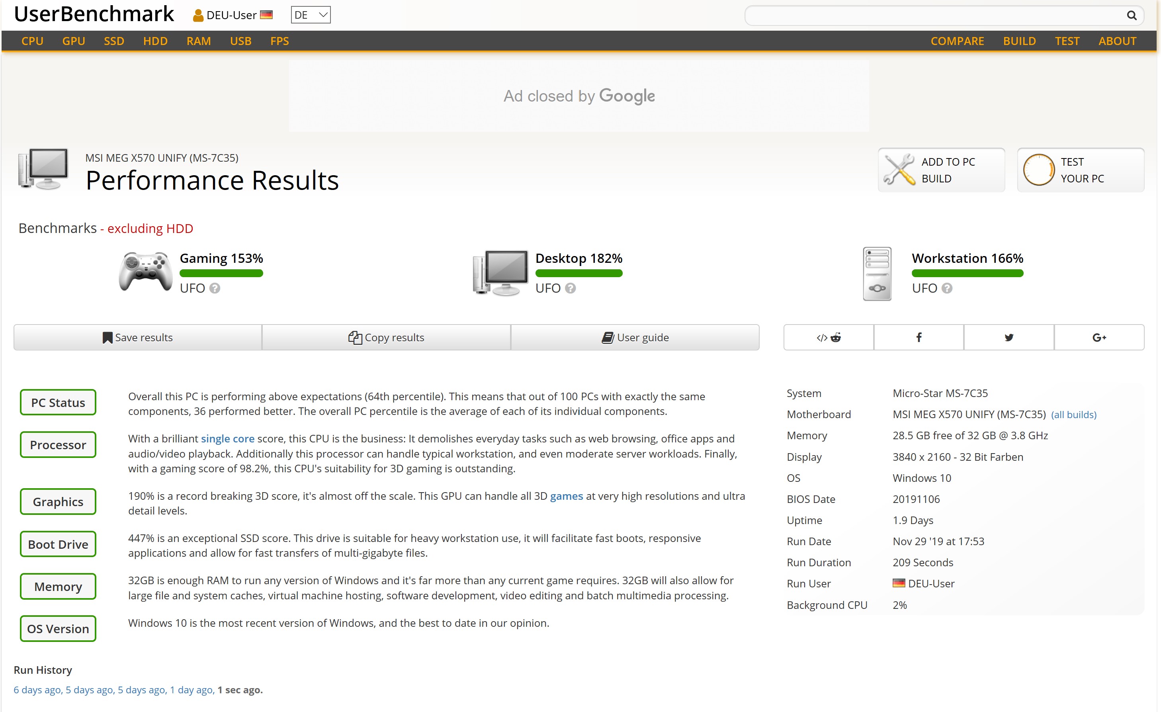Click the help icon next to Gaming UFO
The width and height of the screenshot is (1161, 712).
coord(215,288)
